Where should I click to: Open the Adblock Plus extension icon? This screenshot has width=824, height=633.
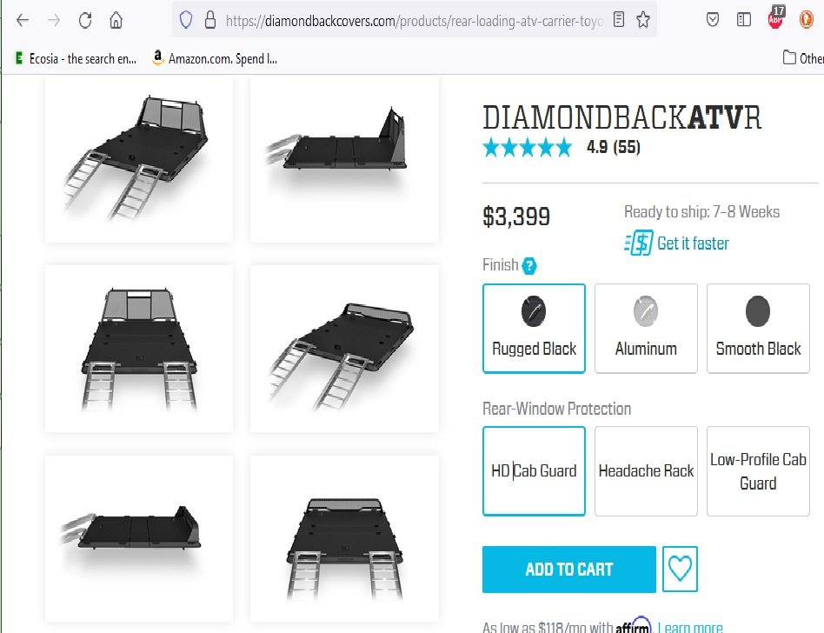click(775, 17)
